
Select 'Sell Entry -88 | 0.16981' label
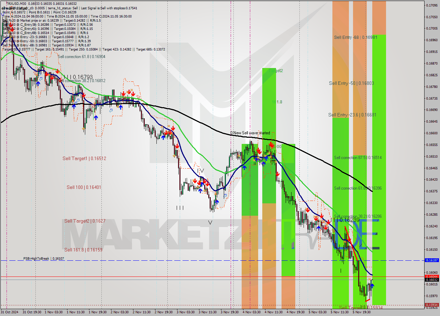click(x=355, y=37)
